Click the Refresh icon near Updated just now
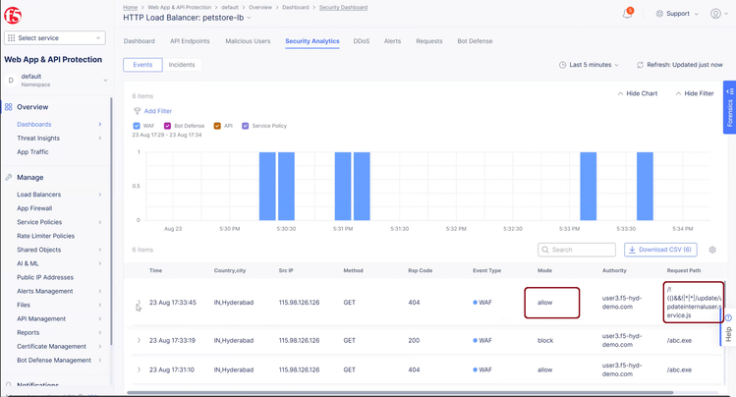 tap(641, 65)
